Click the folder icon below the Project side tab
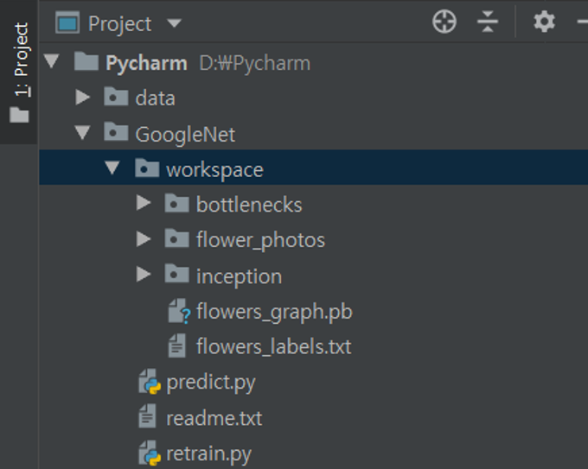 19,115
